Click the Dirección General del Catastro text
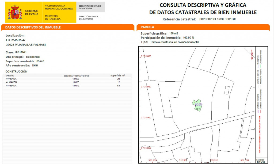 click(x=89, y=18)
